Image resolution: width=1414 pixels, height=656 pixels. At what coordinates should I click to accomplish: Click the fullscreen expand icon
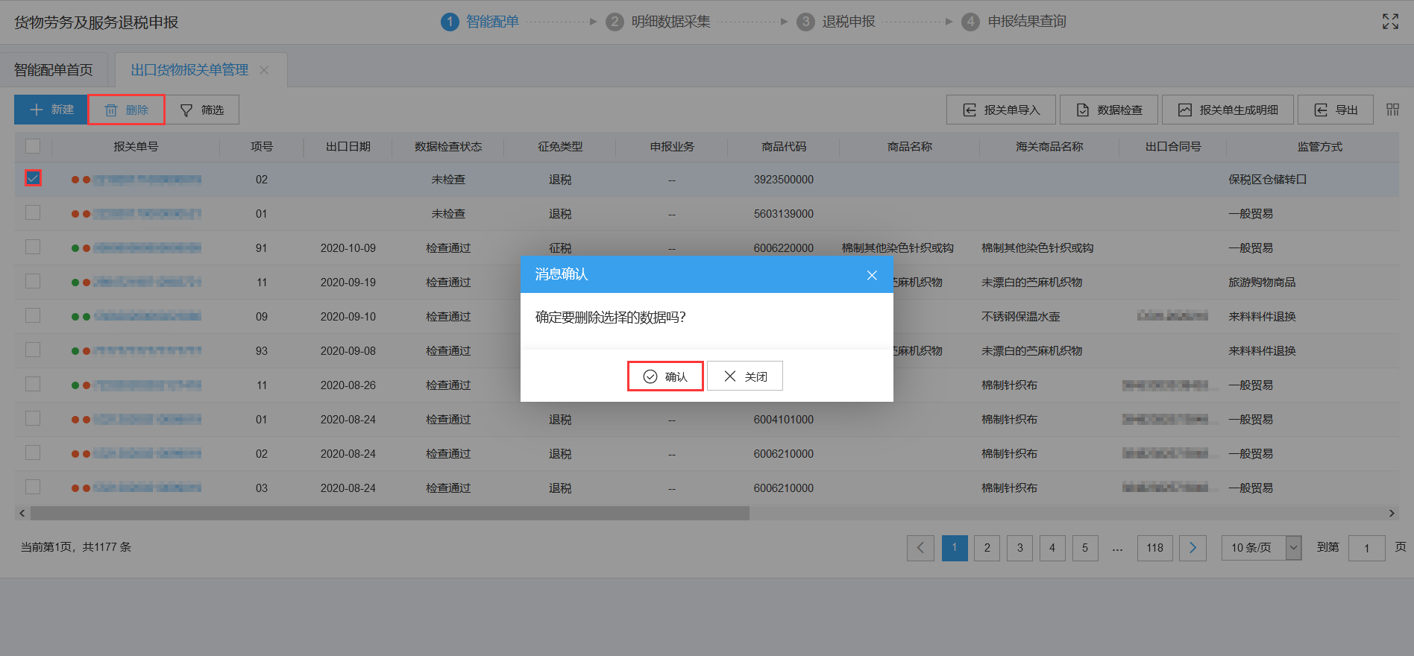pos(1390,22)
